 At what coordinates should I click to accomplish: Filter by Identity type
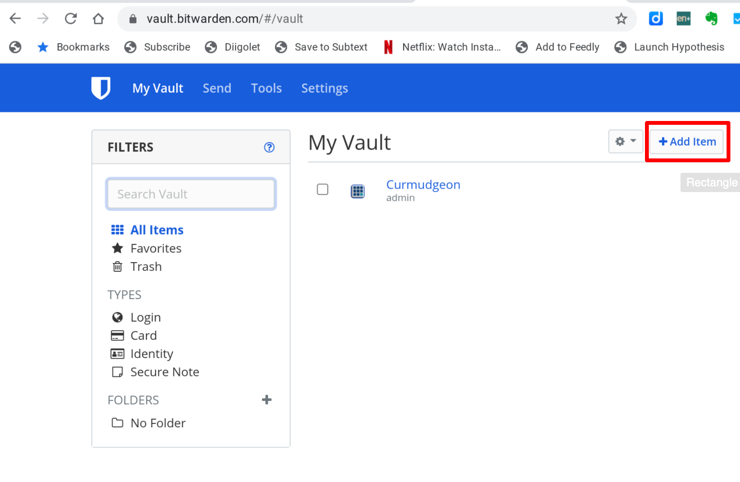coord(142,354)
